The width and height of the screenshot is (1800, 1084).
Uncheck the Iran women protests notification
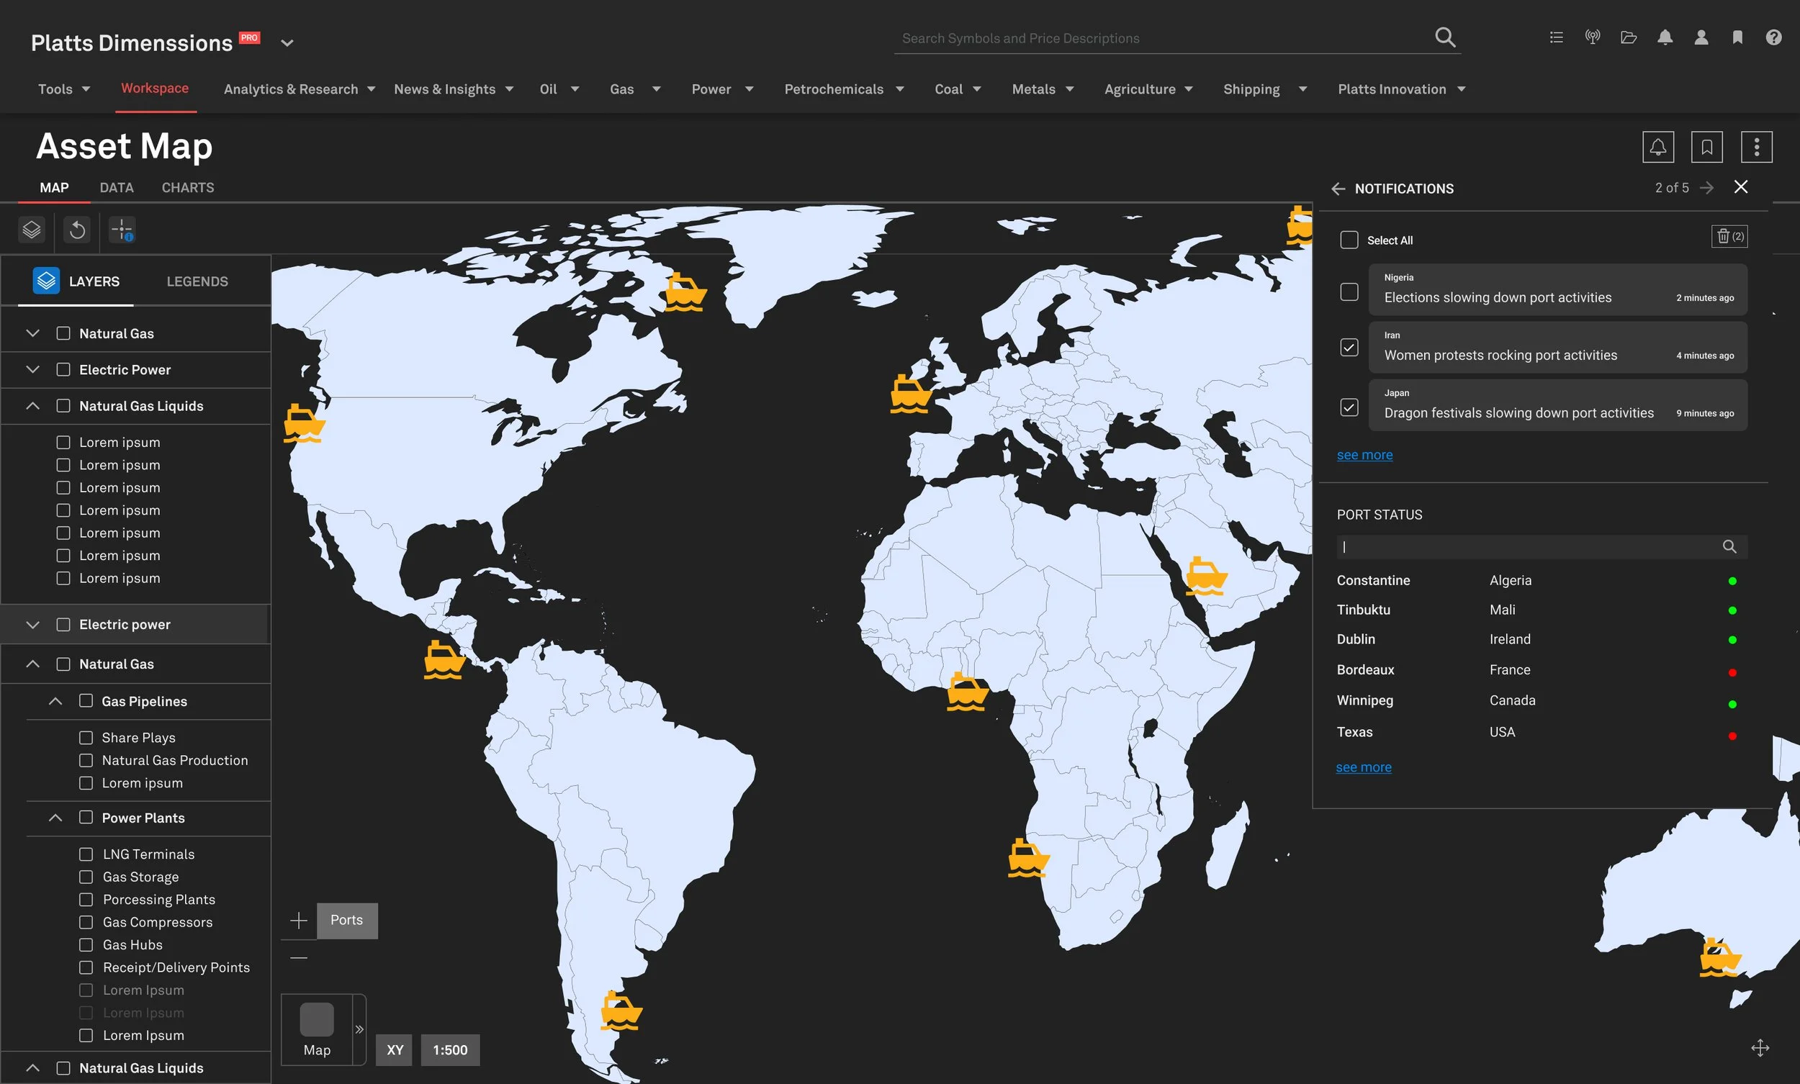(1349, 348)
